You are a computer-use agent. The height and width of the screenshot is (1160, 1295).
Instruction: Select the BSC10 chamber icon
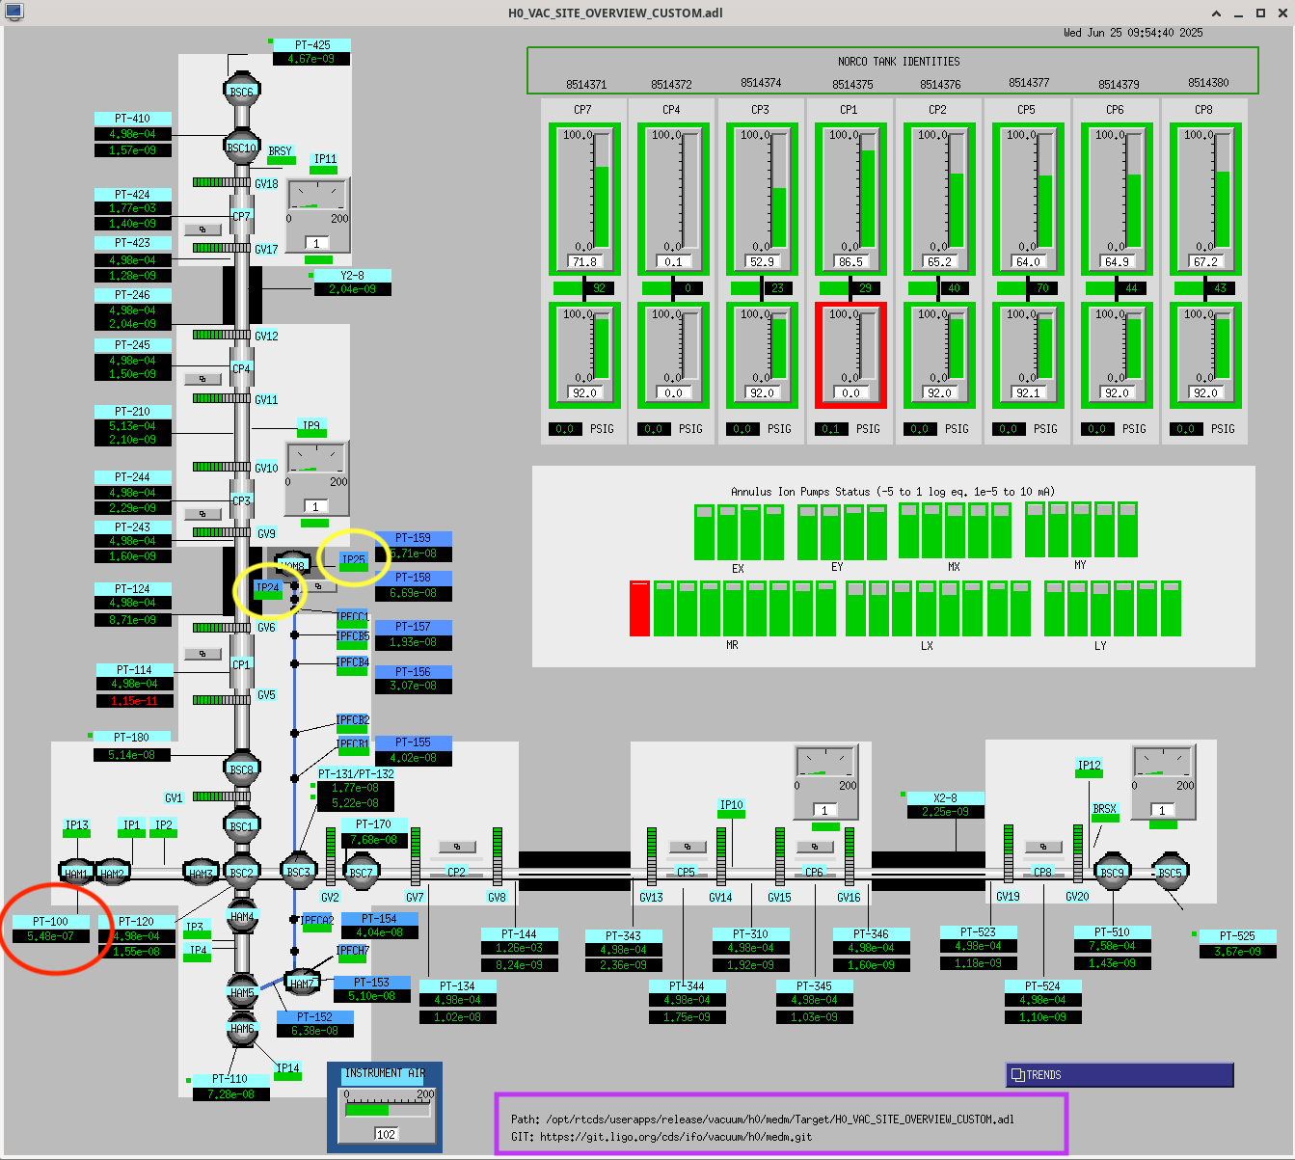[241, 148]
